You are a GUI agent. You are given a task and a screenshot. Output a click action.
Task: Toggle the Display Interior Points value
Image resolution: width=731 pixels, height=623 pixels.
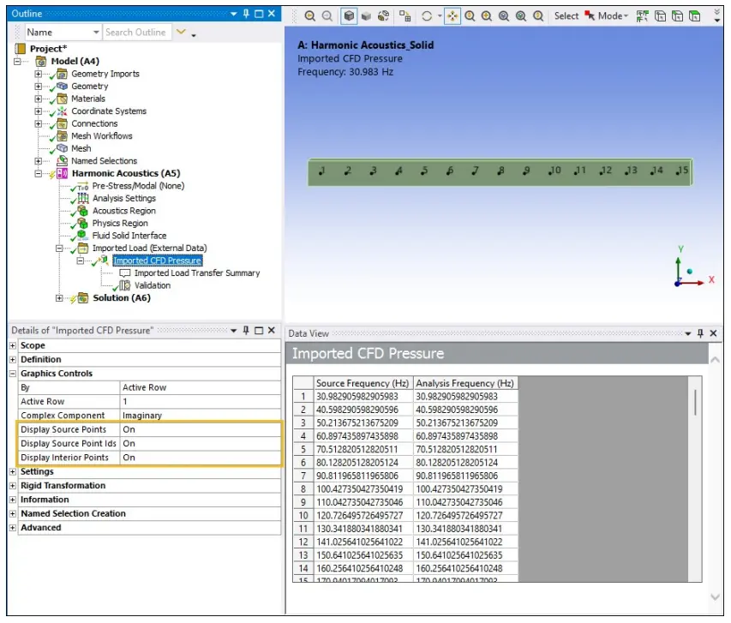click(201, 458)
